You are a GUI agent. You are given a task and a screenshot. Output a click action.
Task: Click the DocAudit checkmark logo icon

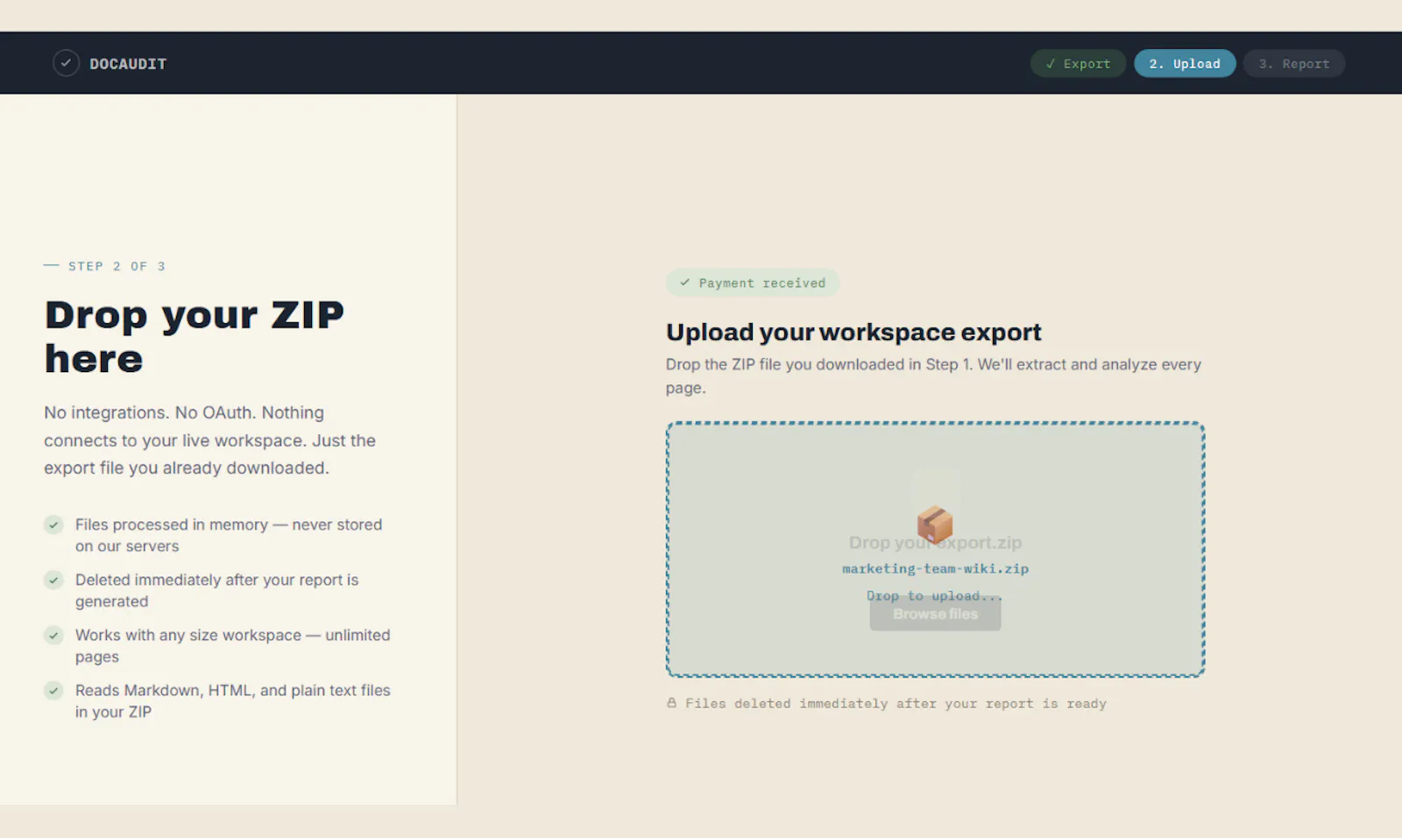pyautogui.click(x=66, y=63)
